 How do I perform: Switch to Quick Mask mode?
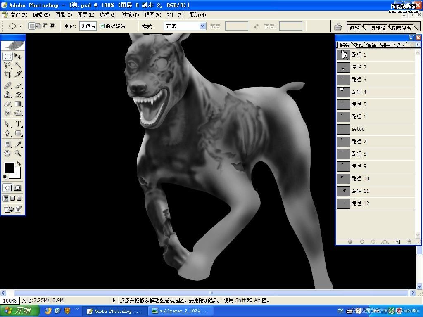(17, 188)
